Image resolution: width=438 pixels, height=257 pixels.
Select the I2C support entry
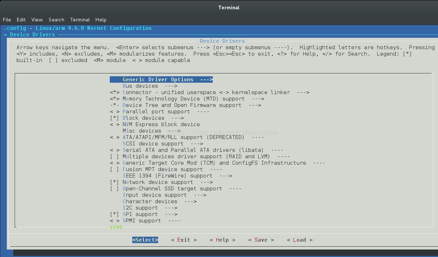tap(150, 208)
